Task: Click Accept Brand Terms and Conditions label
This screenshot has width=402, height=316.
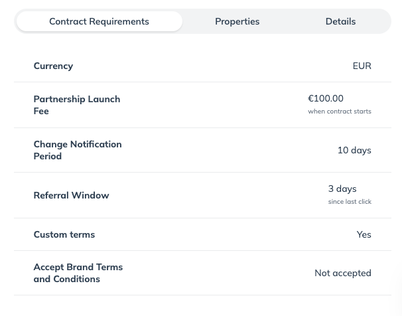Action: (x=78, y=273)
